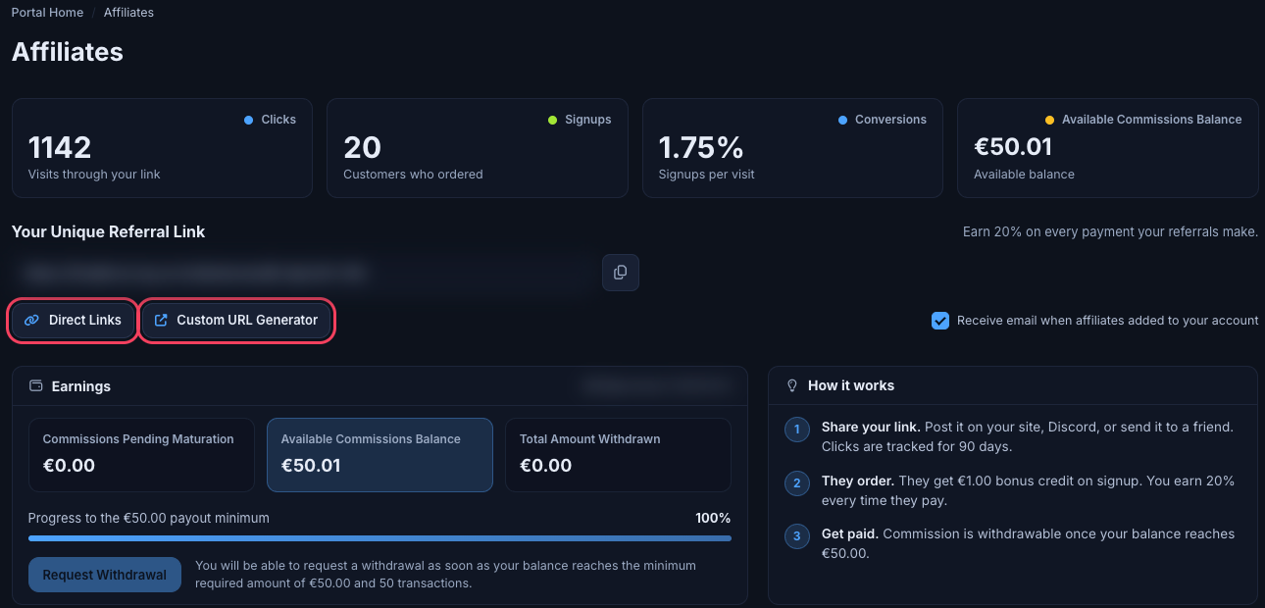Click the 20 signups count
This screenshot has width=1265, height=608.
(x=362, y=148)
